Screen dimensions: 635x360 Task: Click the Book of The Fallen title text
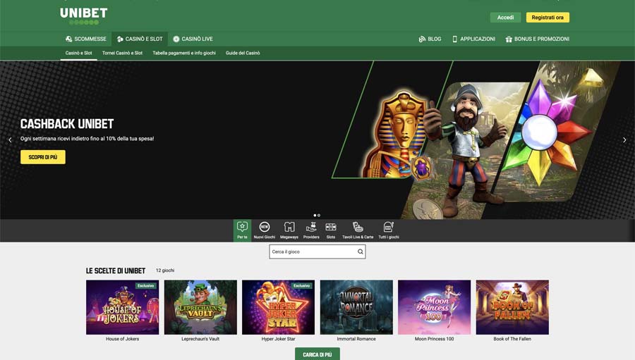pyautogui.click(x=512, y=339)
